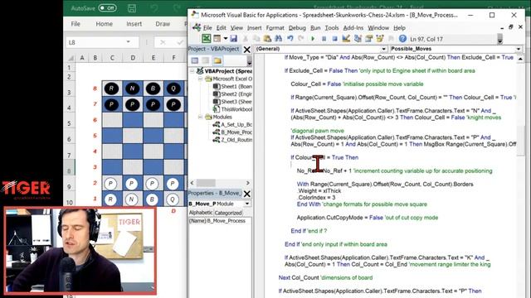Viewport: 531px width, 298px height.
Task: Click the View Code icon in Project pane
Action: [195, 60]
